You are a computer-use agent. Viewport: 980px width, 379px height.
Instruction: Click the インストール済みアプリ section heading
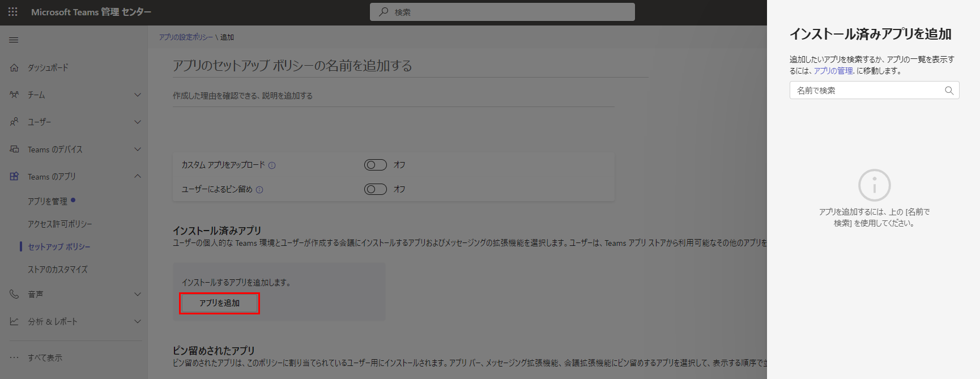tap(217, 231)
